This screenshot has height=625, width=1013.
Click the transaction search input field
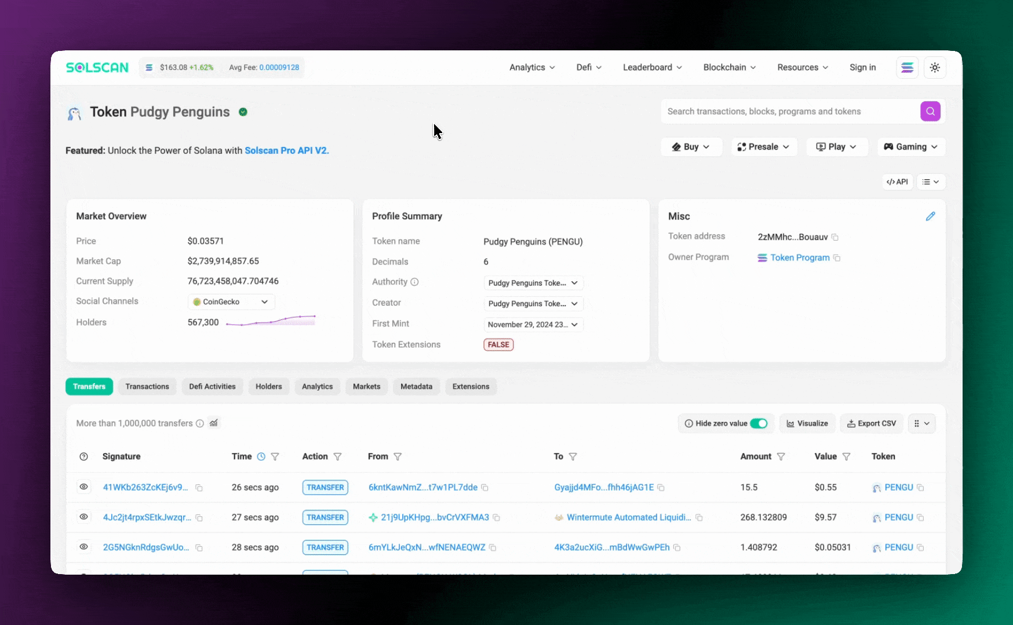[782, 111]
